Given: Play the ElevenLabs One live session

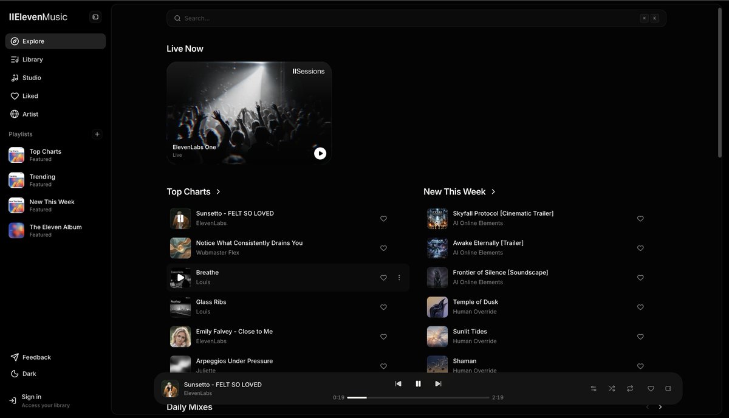Looking at the screenshot, I should 320,153.
